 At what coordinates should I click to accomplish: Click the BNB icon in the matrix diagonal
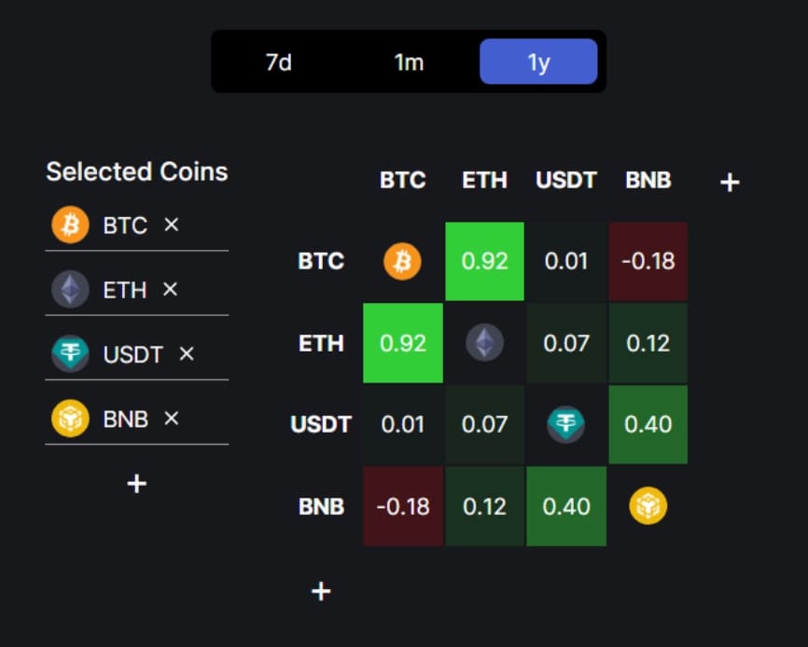coord(648,506)
